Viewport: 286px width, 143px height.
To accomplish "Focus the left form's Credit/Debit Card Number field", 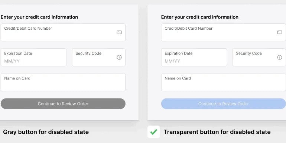I will tap(63, 32).
